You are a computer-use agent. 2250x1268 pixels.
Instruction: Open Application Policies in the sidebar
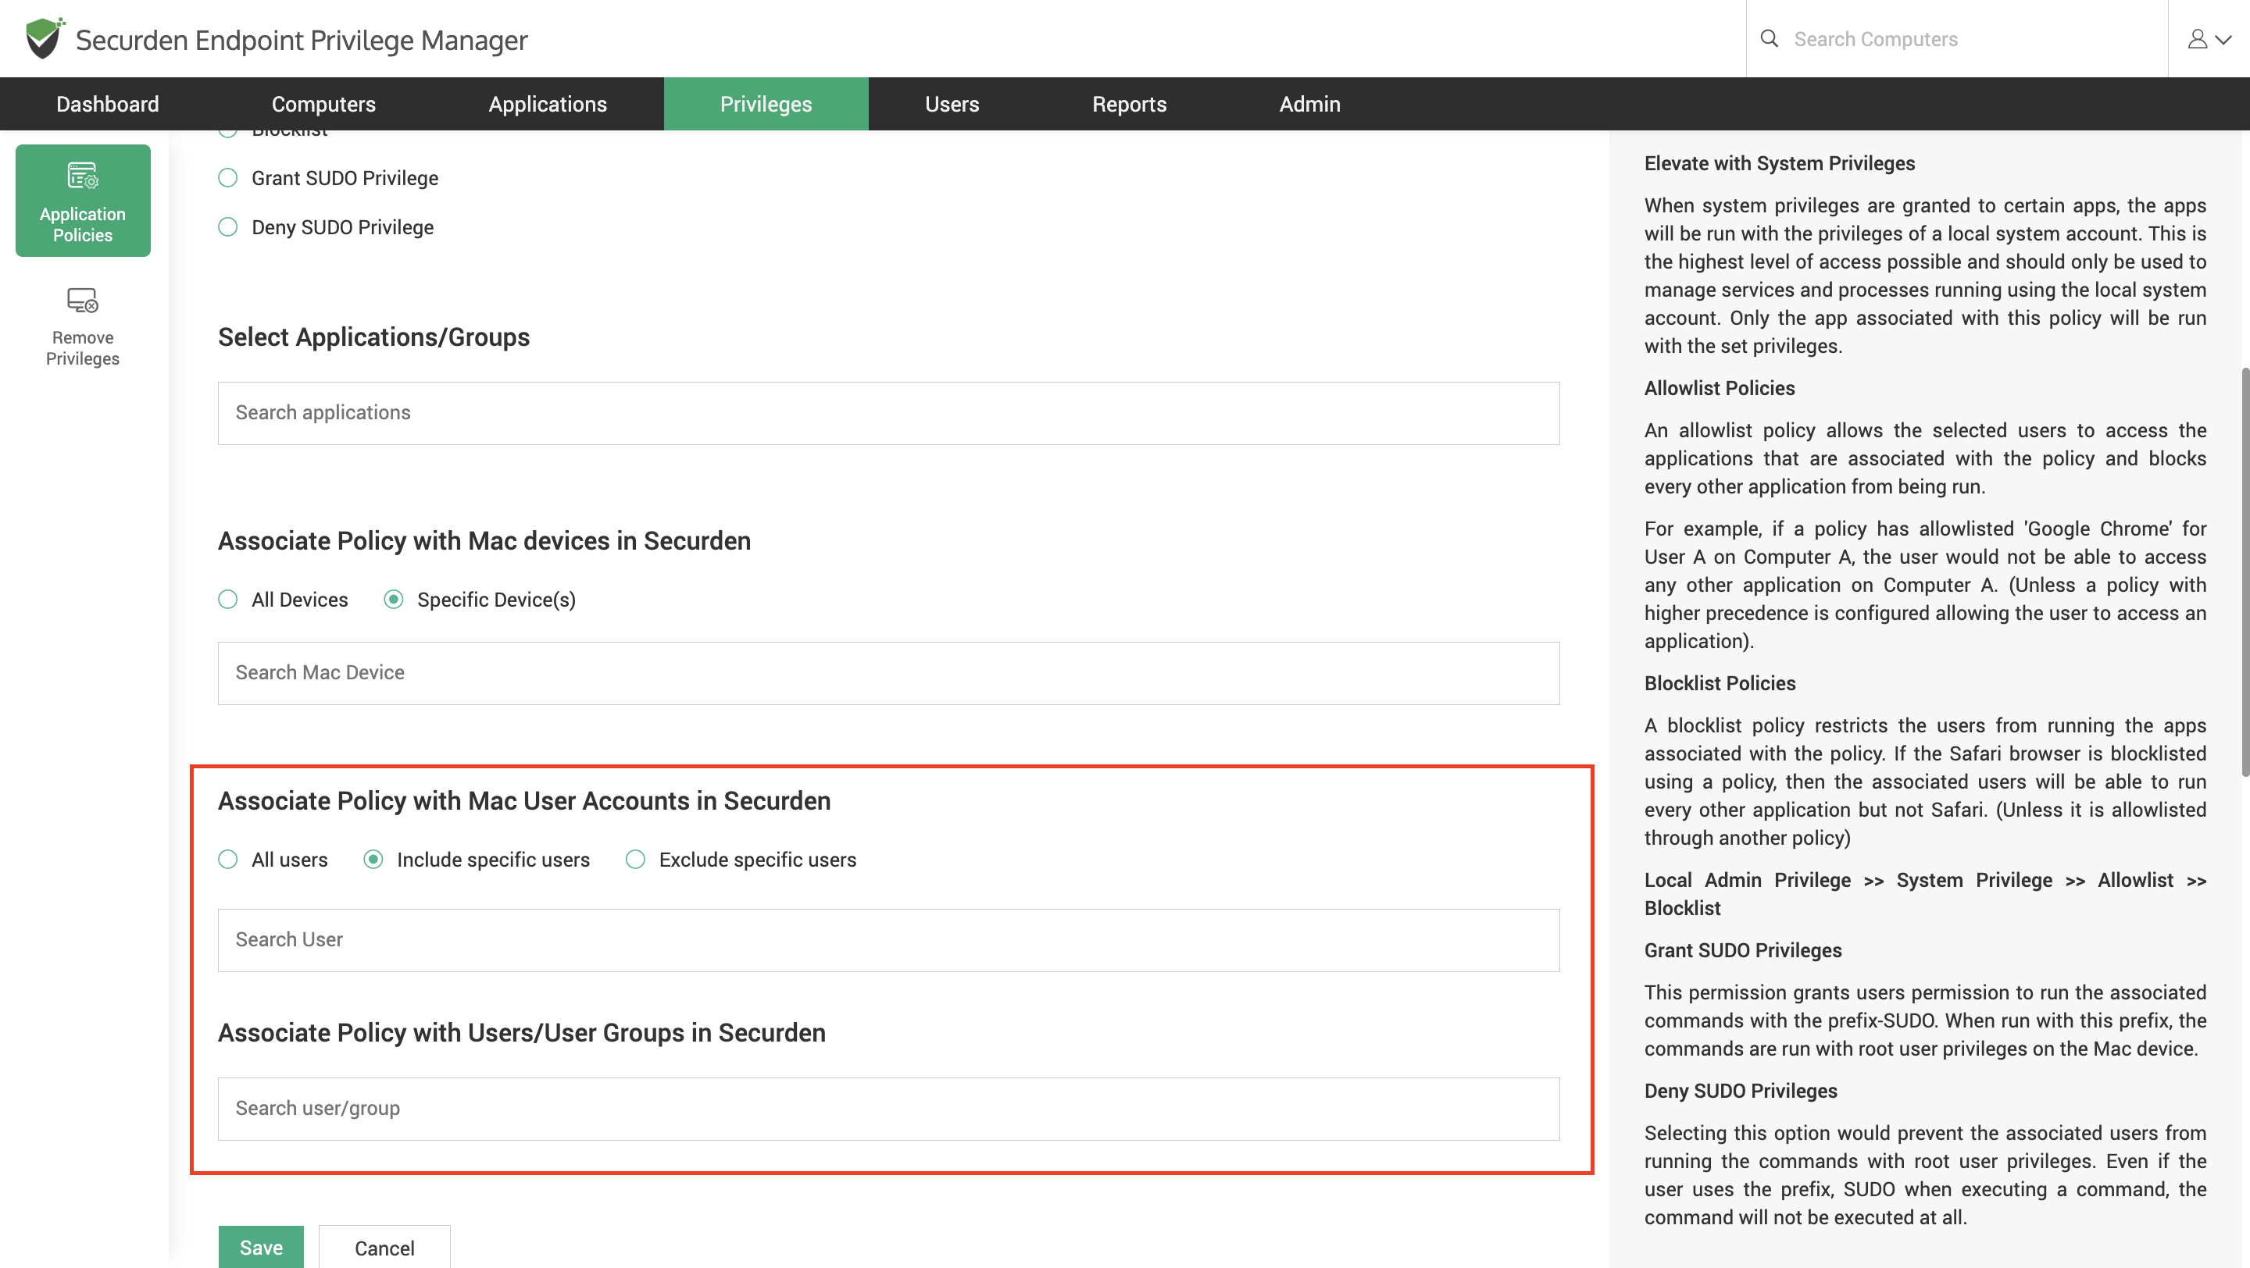83,201
